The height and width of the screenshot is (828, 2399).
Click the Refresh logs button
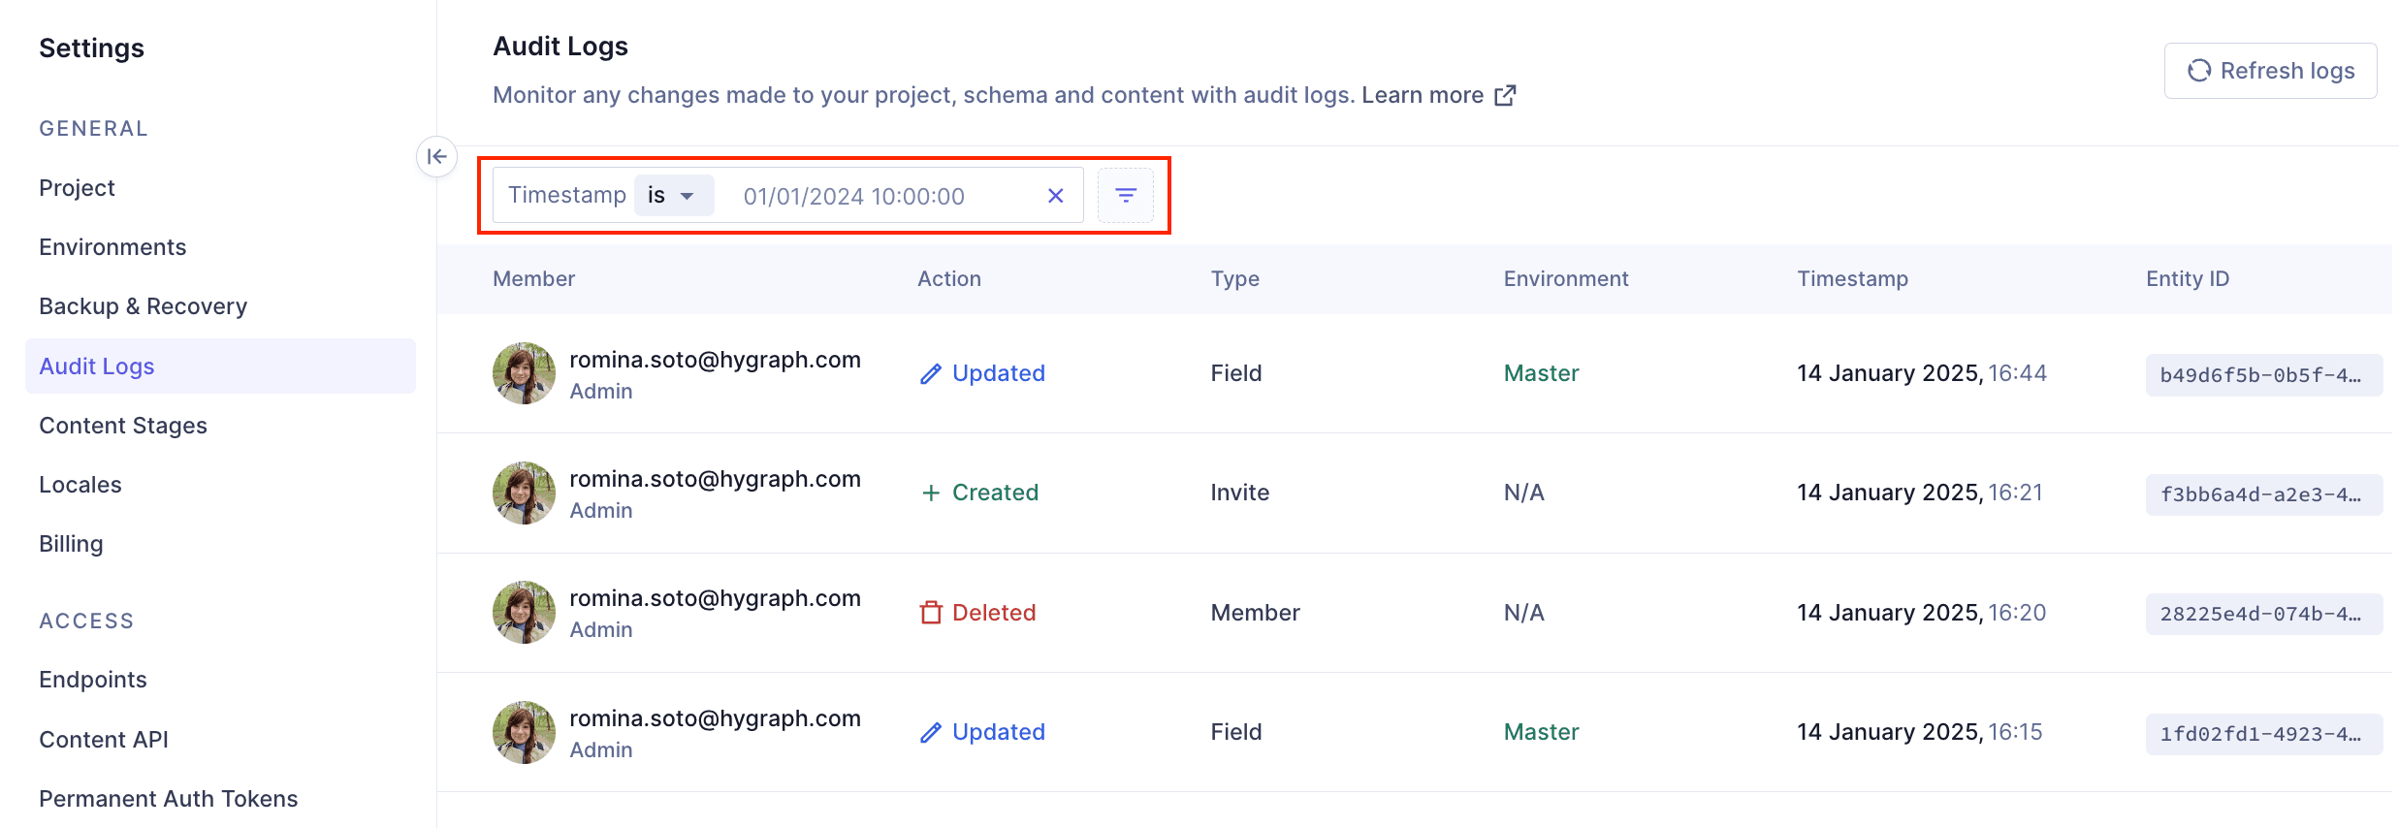click(2269, 71)
